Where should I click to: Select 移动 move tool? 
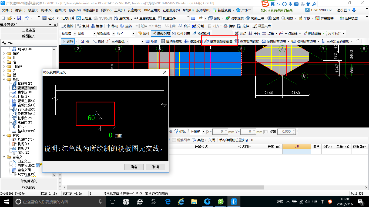[x=112, y=26]
